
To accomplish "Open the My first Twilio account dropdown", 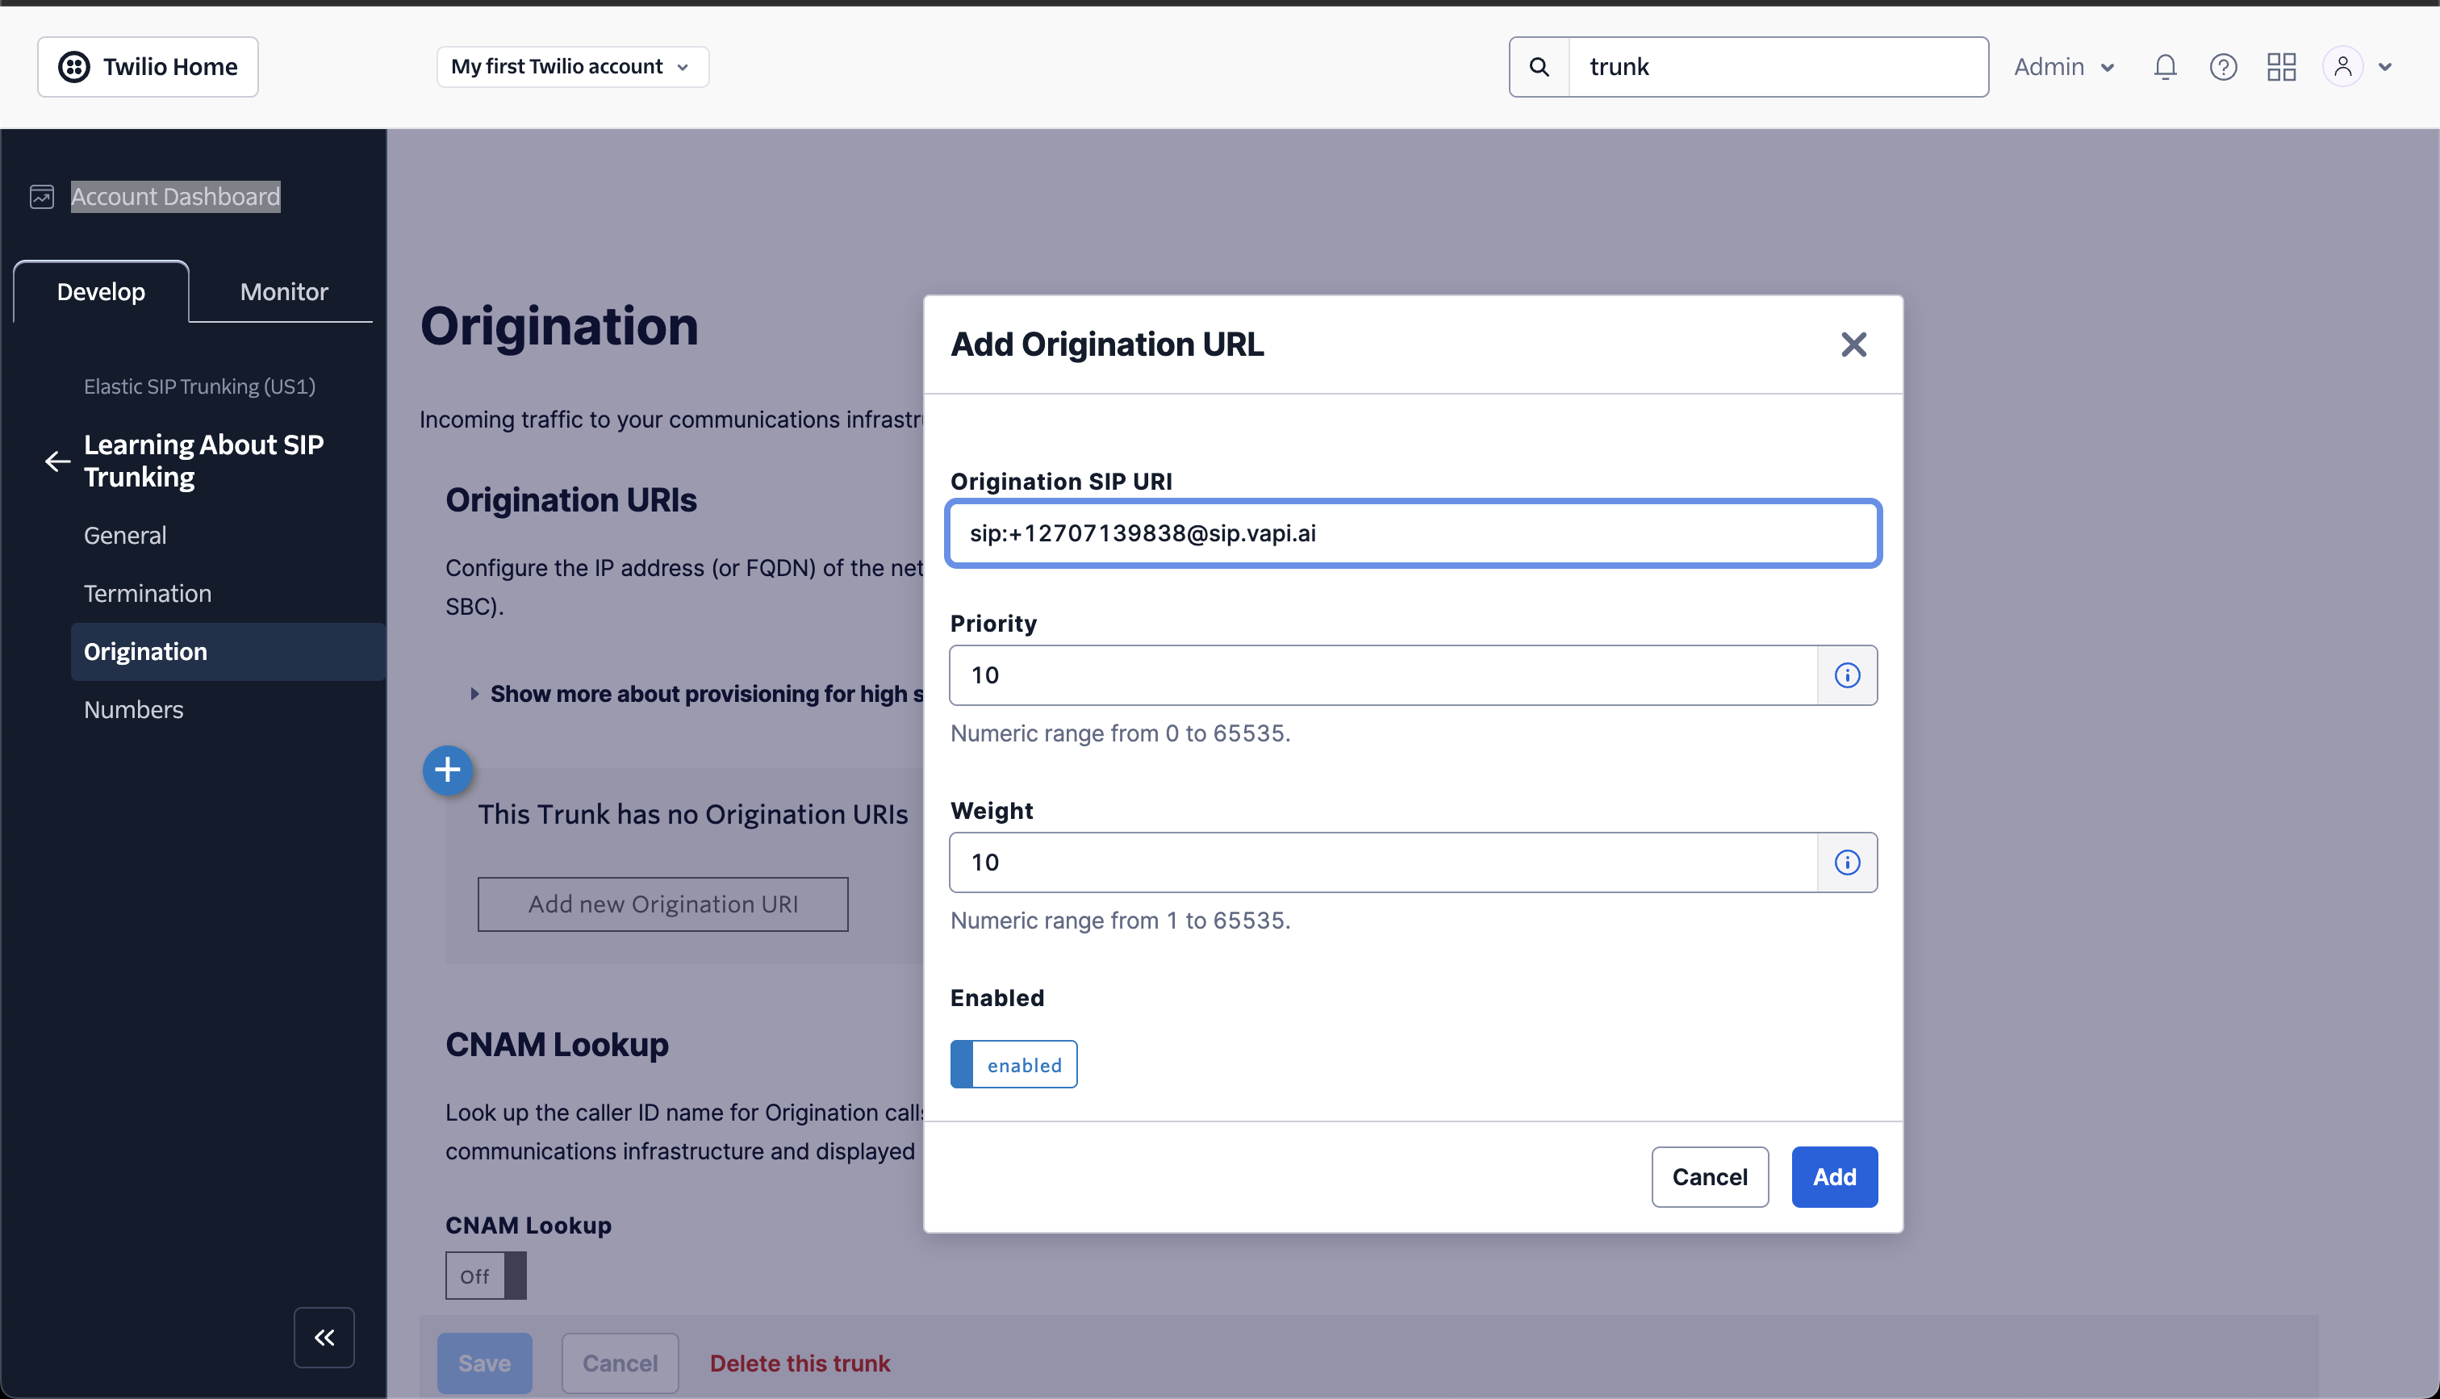I will click(571, 66).
